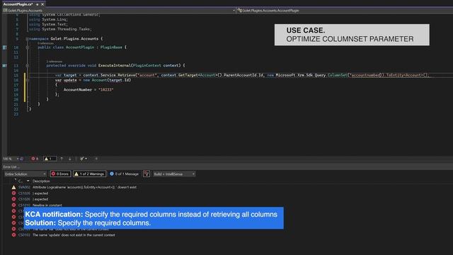Click the using System.Threading.Tasks line
The height and width of the screenshot is (255, 453).
point(60,29)
